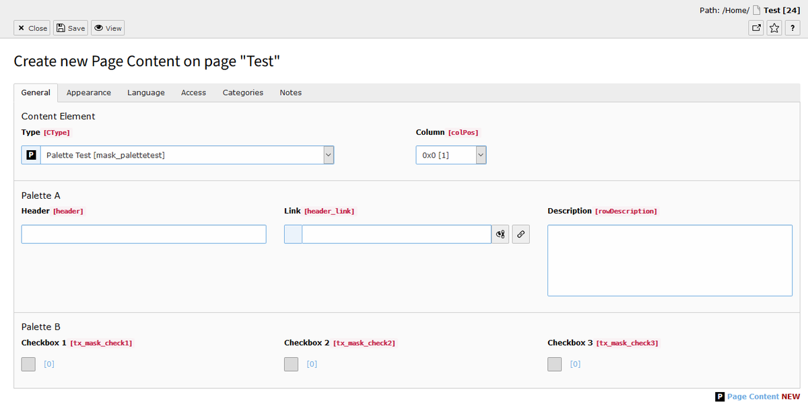Screen dimensions: 808x411
Task: Open the Column colPos dropdown
Action: point(451,155)
